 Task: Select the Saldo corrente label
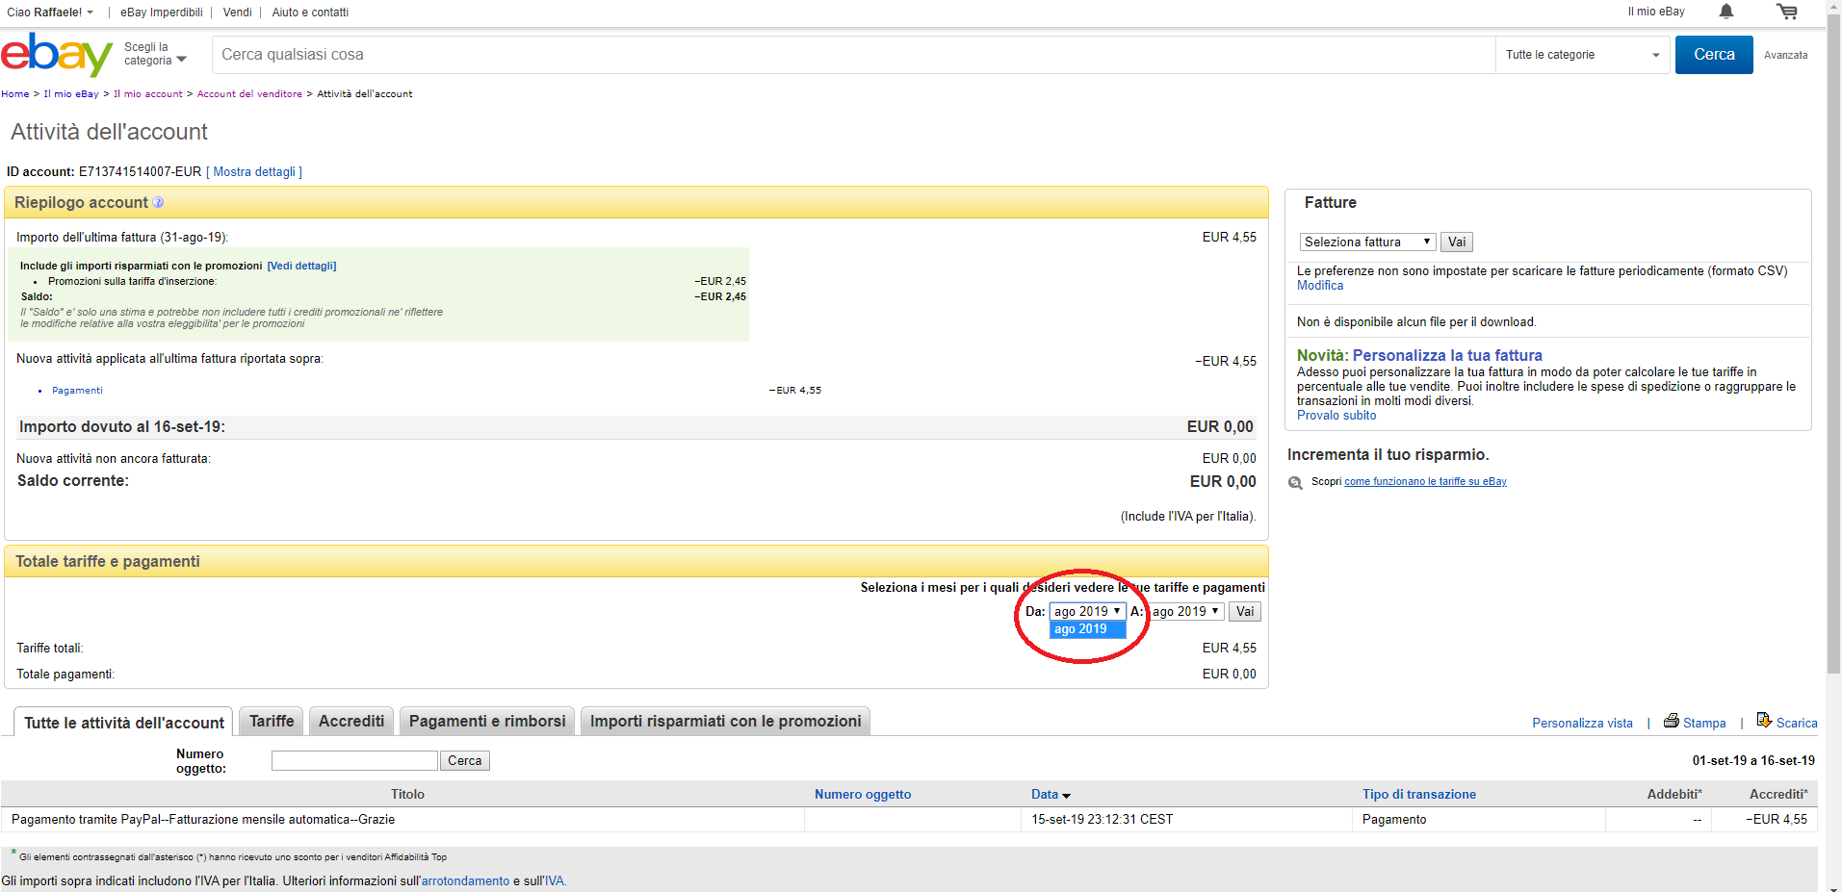point(73,480)
